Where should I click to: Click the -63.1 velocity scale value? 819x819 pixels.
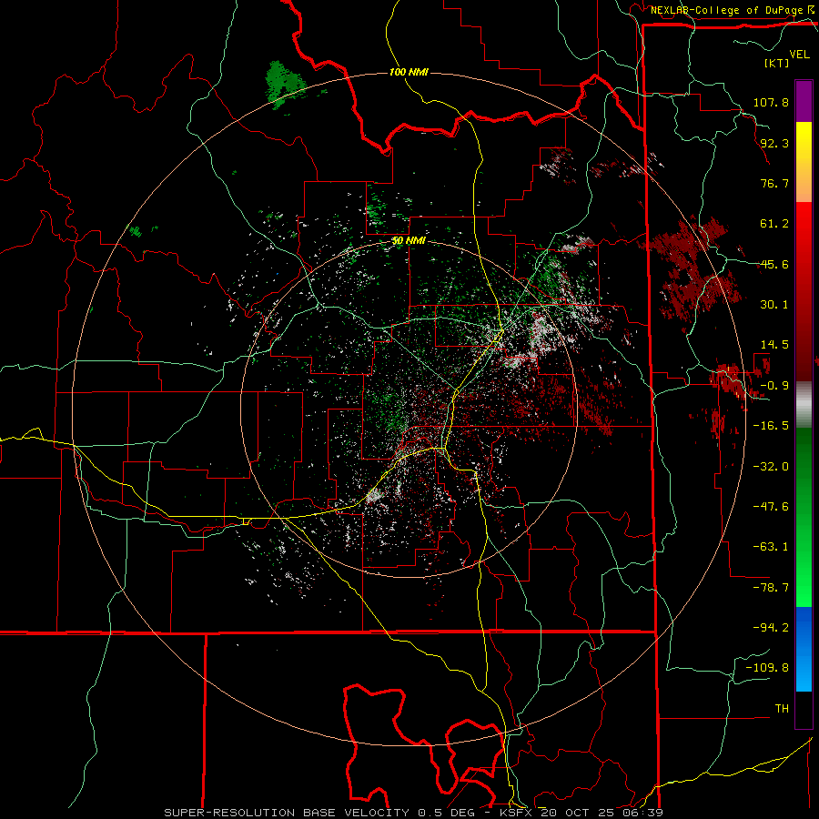coord(771,547)
